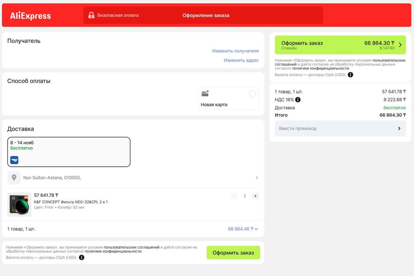
Task: Click the quantity value 1
Action: (245, 196)
